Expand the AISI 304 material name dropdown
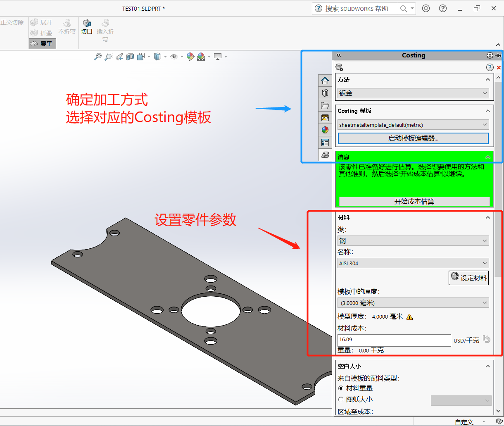The width and height of the screenshot is (504, 426). (413, 263)
